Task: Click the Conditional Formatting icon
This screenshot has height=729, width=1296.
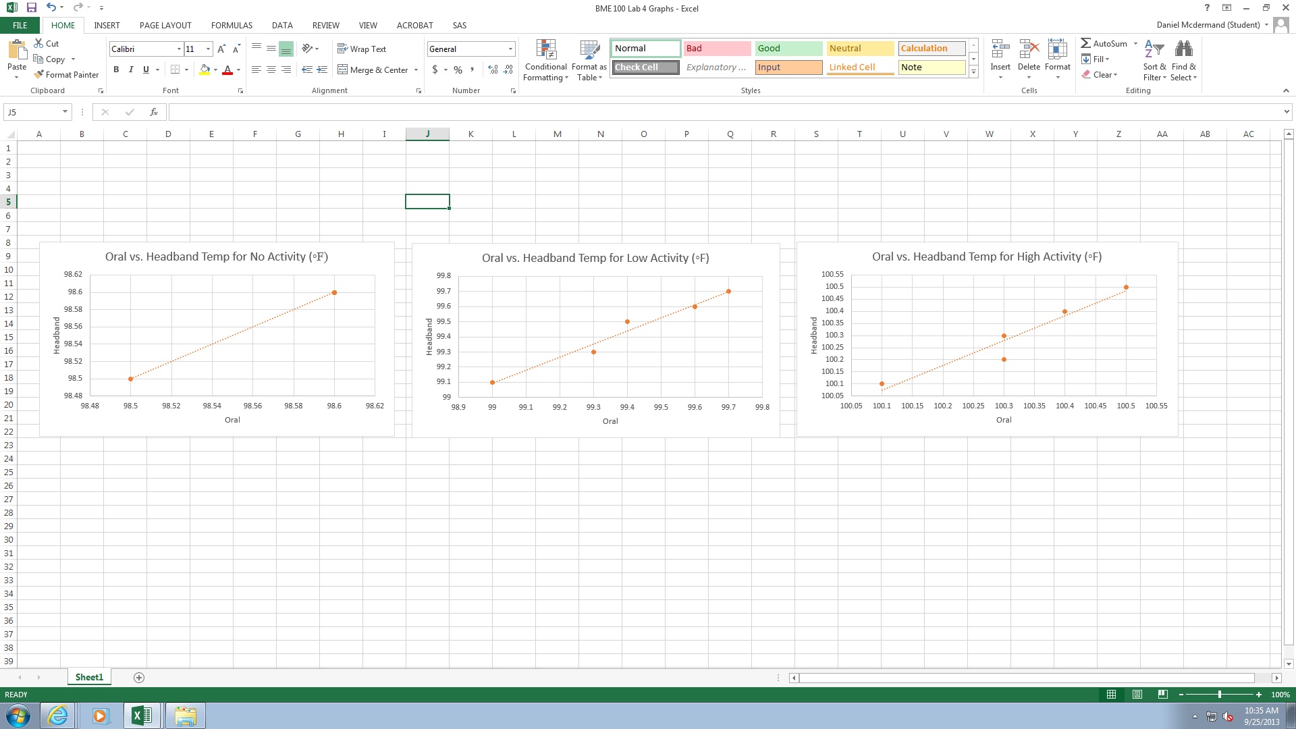Action: 545,49
